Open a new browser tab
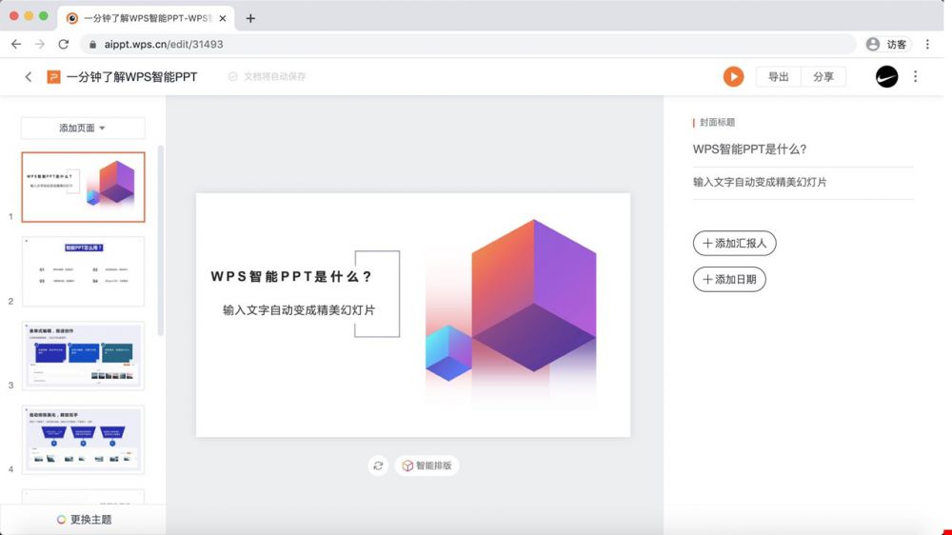 pos(250,18)
